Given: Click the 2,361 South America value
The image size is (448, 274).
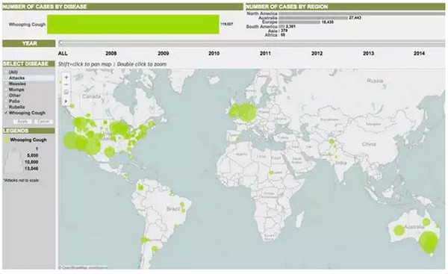Looking at the screenshot, I should 290,26.
